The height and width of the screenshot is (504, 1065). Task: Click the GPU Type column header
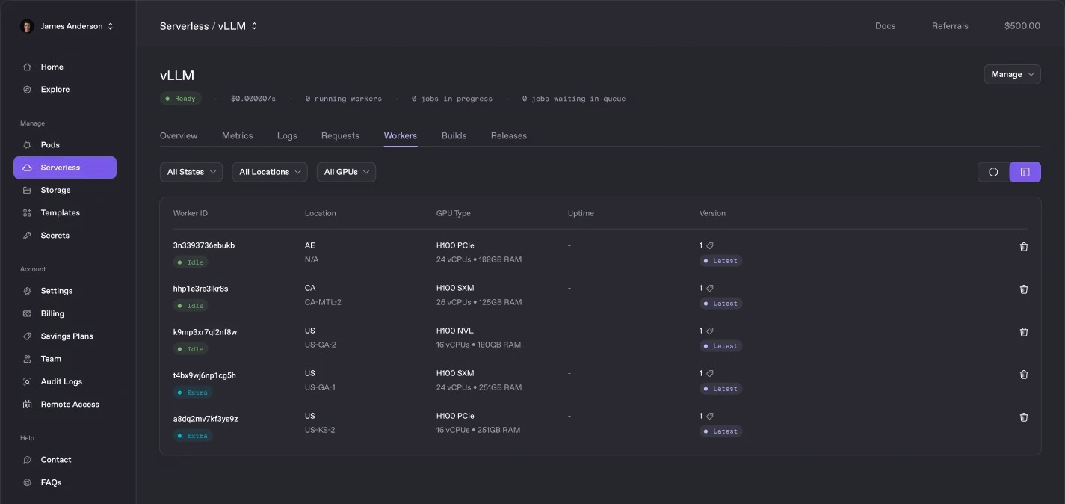454,213
